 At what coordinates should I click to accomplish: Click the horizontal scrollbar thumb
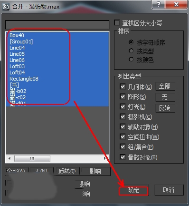tap(32, 158)
